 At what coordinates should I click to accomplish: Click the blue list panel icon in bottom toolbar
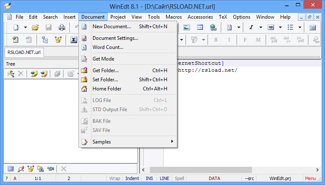click(10, 169)
